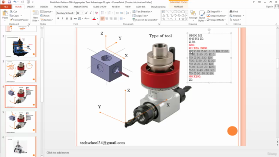Open the Shape Outline dropdown
279x157 pixels.
pyautogui.click(x=217, y=16)
